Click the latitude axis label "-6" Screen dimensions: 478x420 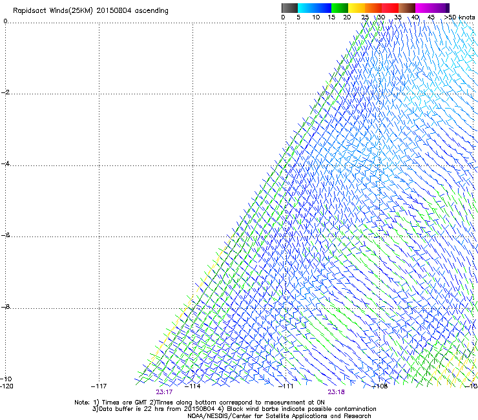(5, 235)
